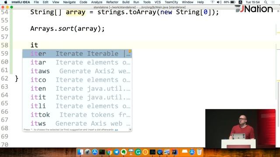Image resolution: width=280 pixels, height=157 pixels.
Task: Select the 'ittok' Iterate tokens suggestion
Action: point(77,115)
